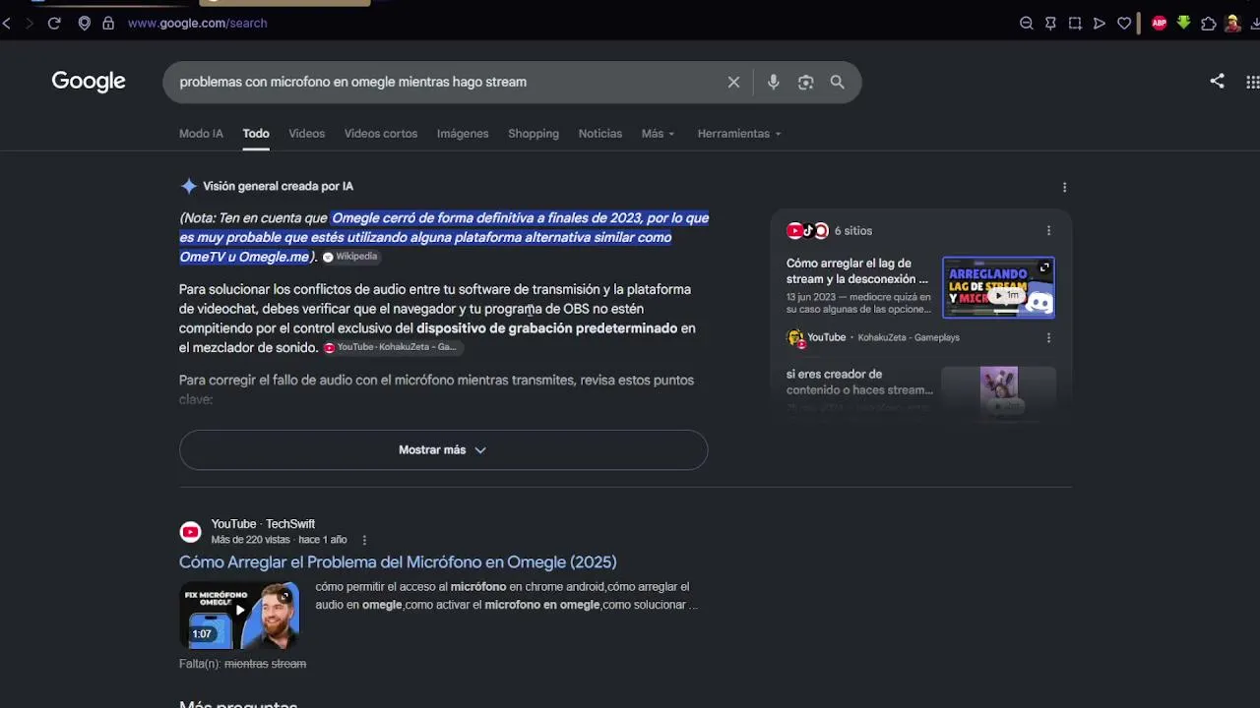Click into the Google search box text
This screenshot has height=708, width=1260.
[x=352, y=82]
